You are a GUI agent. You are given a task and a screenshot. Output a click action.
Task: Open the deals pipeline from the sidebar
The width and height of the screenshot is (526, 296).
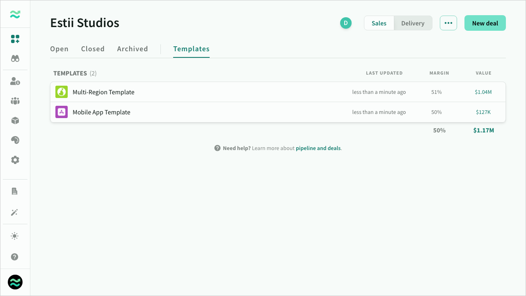(15, 39)
